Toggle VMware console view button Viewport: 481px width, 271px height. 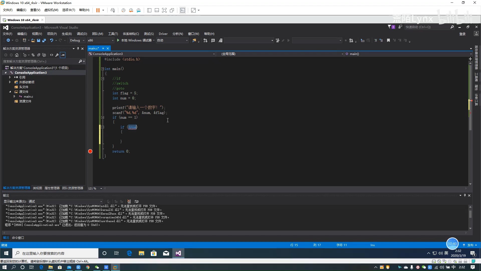click(183, 10)
